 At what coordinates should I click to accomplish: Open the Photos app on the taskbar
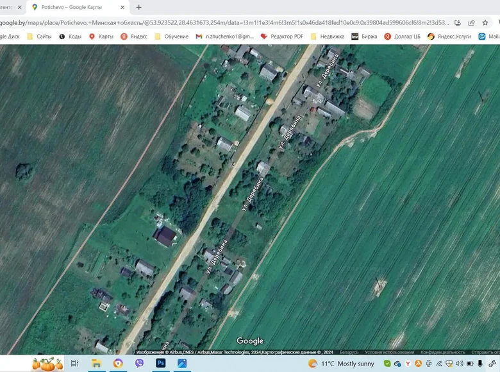(x=182, y=363)
